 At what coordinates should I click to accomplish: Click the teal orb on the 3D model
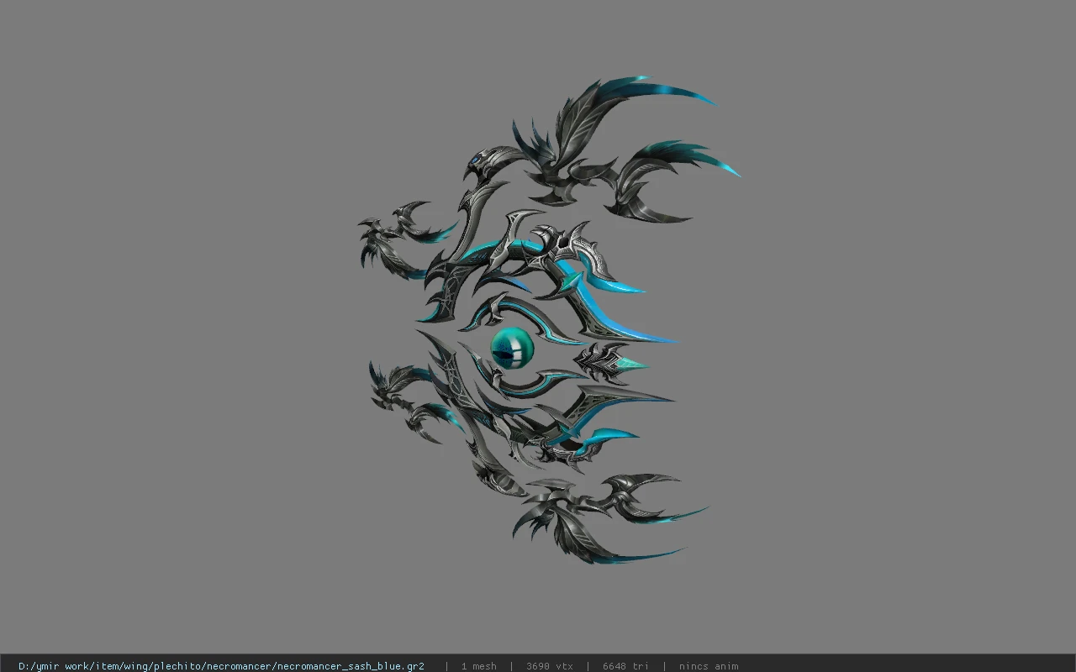512,348
